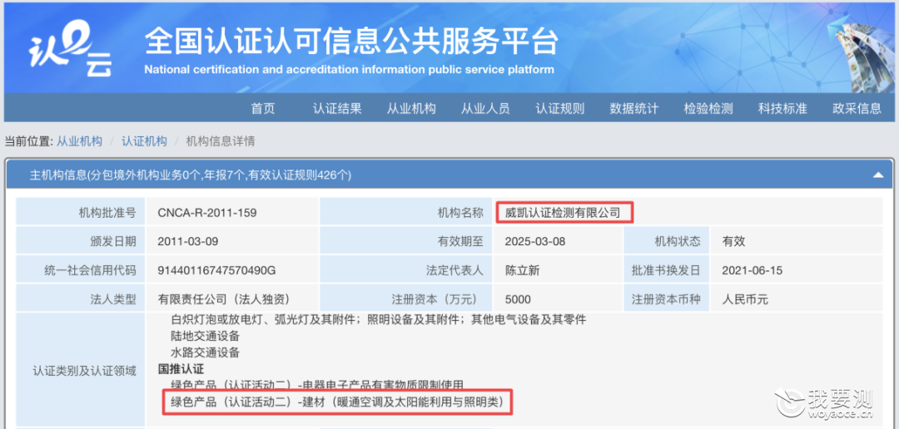Select issue date 2011-03-09
The width and height of the screenshot is (899, 429).
coord(188,241)
